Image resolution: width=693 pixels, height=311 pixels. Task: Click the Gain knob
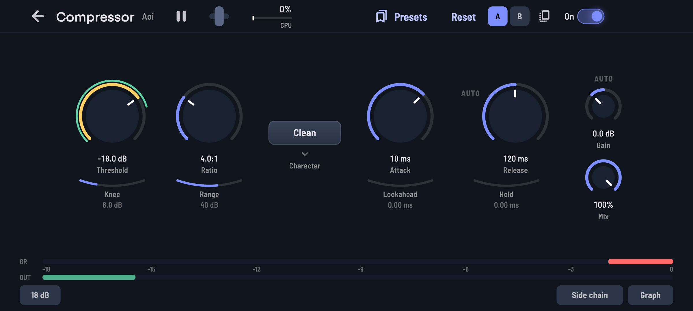(x=603, y=106)
